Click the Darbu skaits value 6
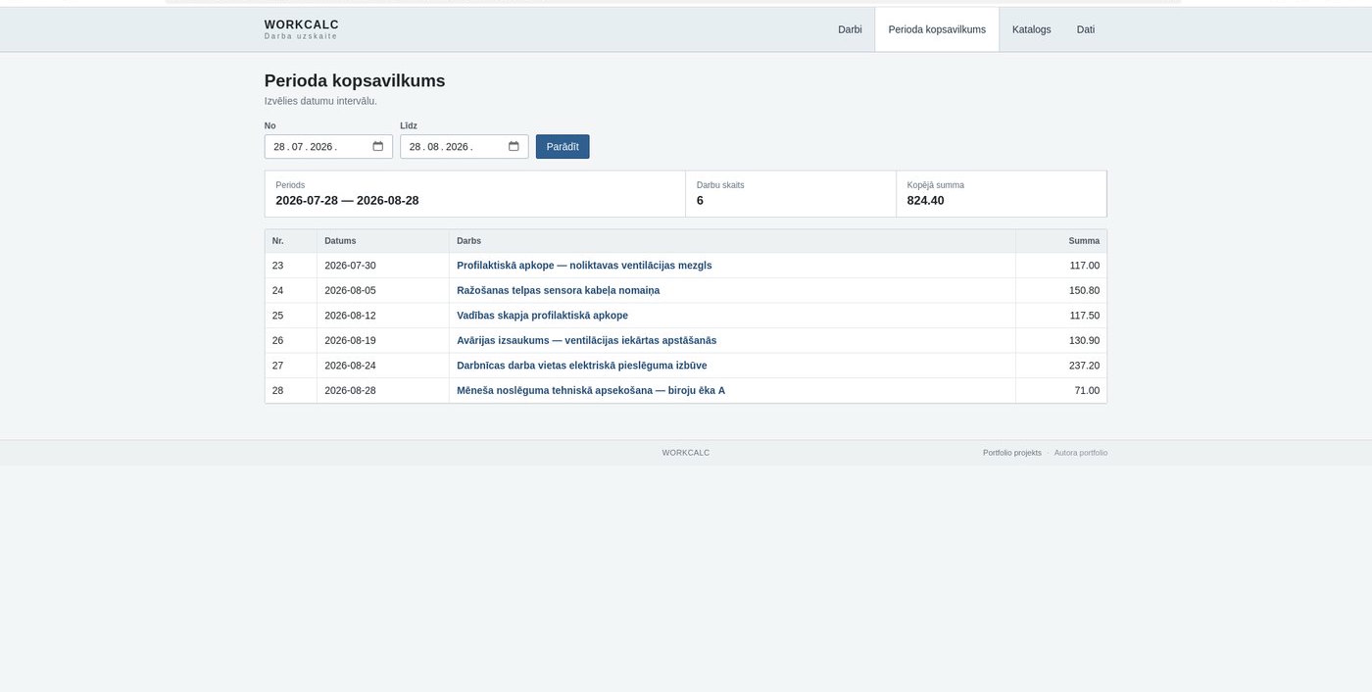 pyautogui.click(x=700, y=200)
